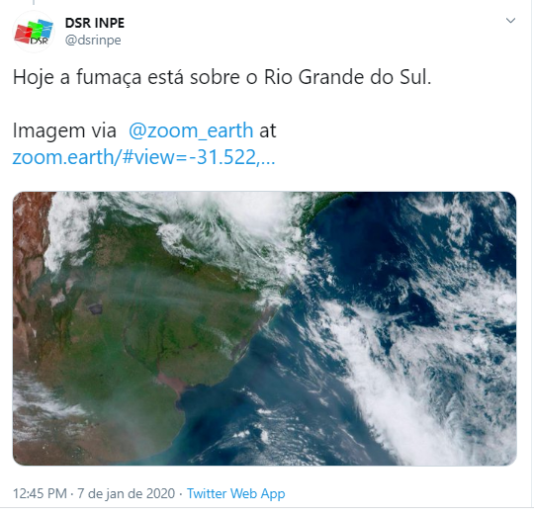This screenshot has height=517, width=534.
Task: Click the 12:45 PM timestamp
Action: 40,493
